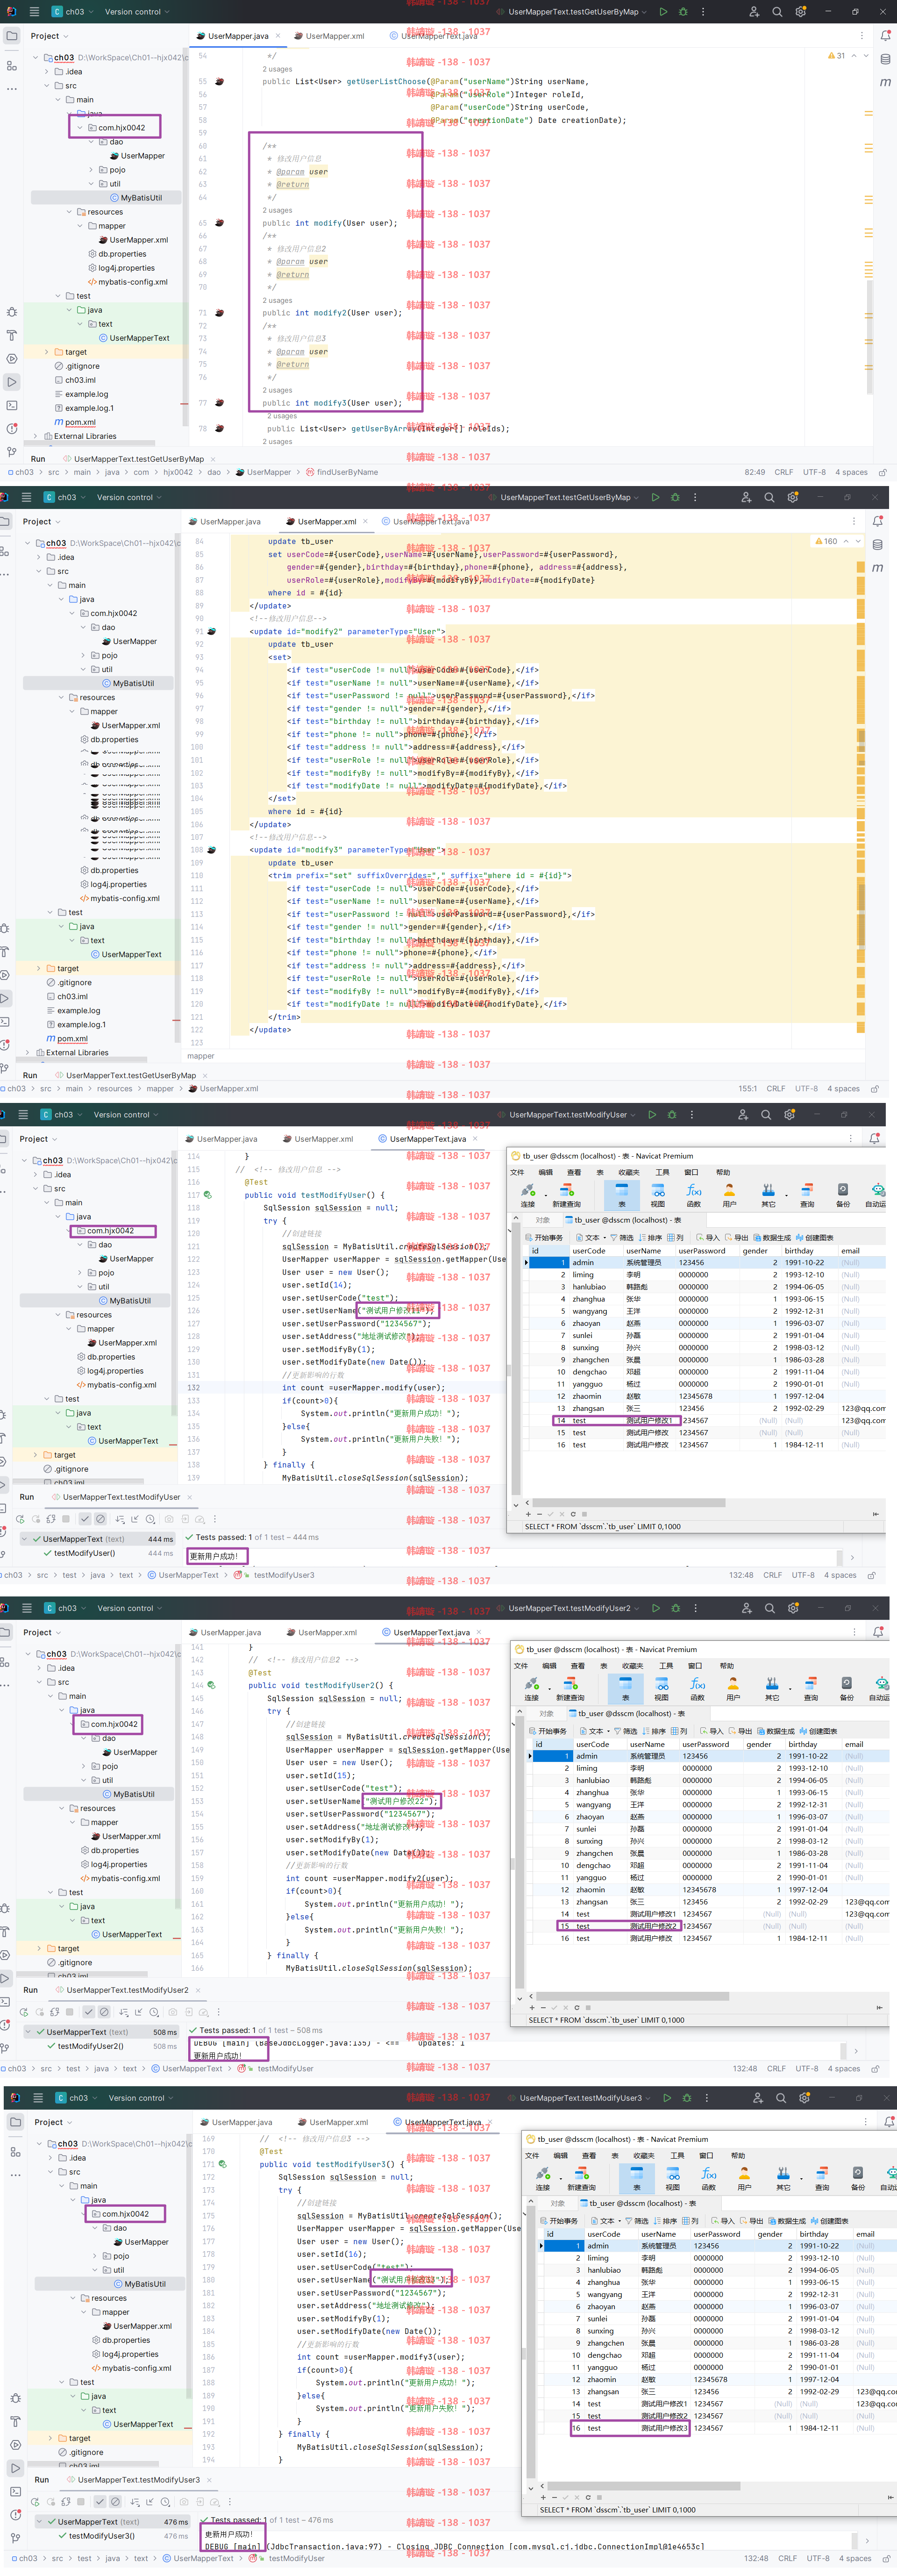The height and width of the screenshot is (2576, 897).
Task: Click 导出 export icon in testModifyUser3 window Navicat
Action: (x=751, y=2221)
